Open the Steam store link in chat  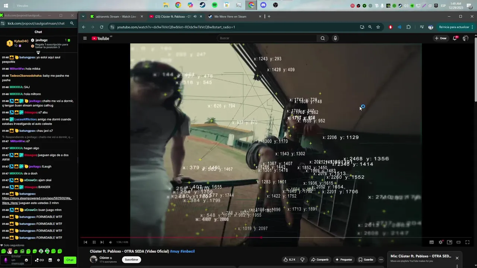tap(37, 201)
